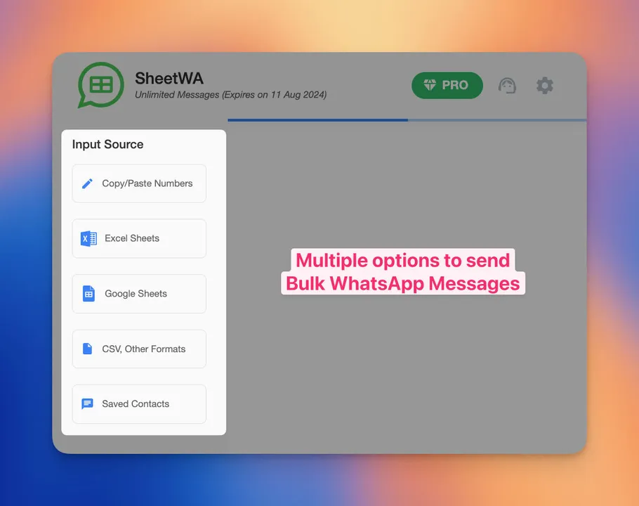Click the blue progress bar below the header

pos(316,119)
